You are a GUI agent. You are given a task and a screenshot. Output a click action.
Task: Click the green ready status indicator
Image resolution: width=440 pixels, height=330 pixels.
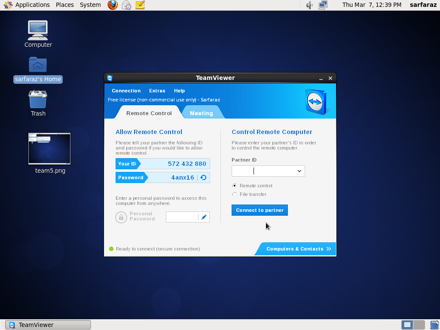(111, 249)
